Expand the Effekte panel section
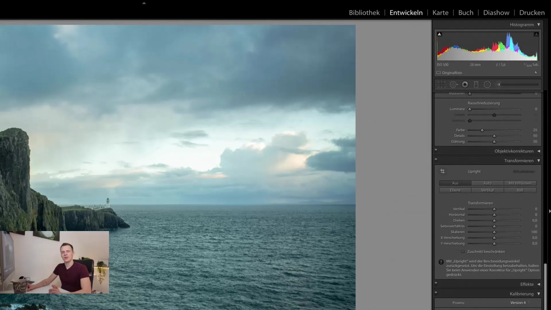Viewport: 551px width, 310px height. tap(538, 284)
